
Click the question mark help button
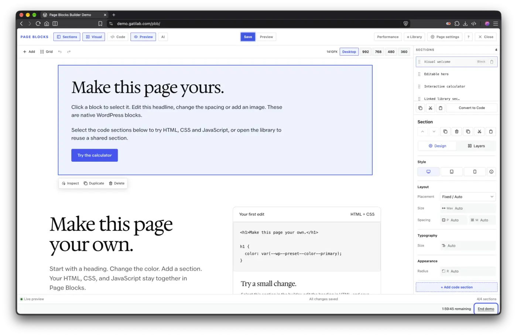click(468, 37)
